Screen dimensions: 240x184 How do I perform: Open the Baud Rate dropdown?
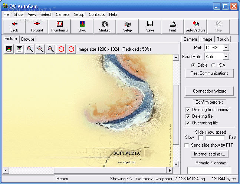(x=226, y=57)
